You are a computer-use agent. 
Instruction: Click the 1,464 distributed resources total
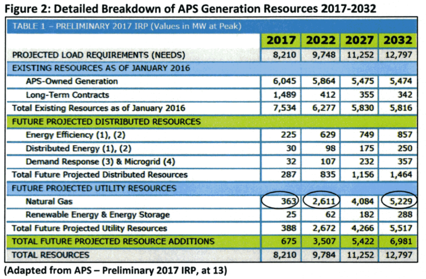(401, 174)
